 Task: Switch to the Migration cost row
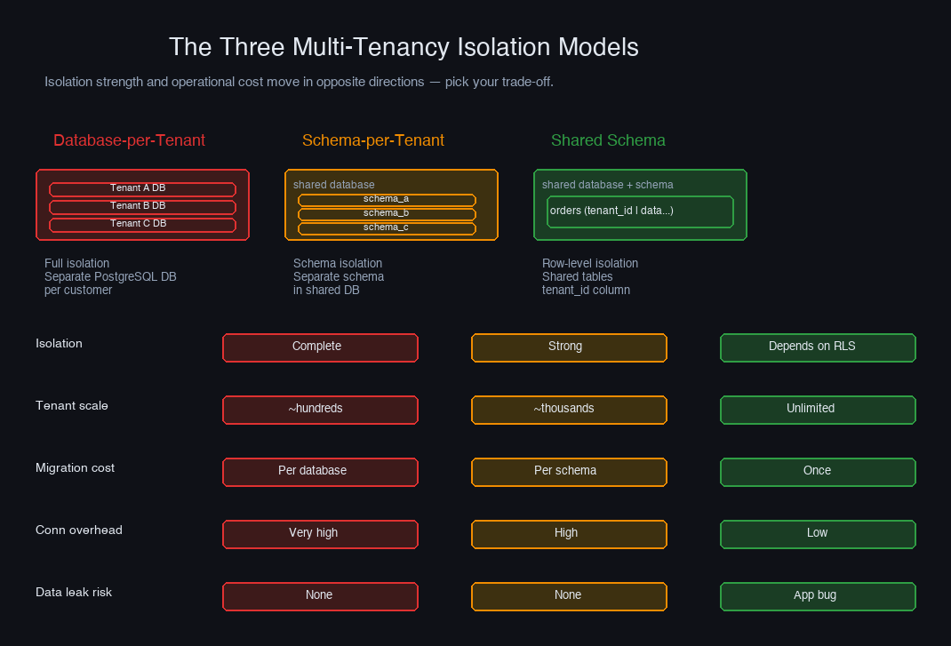[x=75, y=467]
